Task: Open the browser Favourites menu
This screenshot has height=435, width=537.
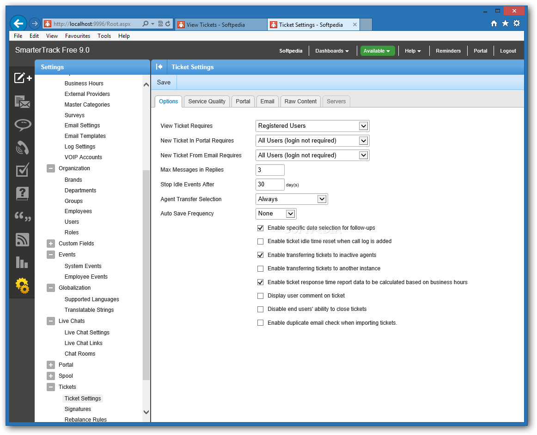Action: point(77,36)
